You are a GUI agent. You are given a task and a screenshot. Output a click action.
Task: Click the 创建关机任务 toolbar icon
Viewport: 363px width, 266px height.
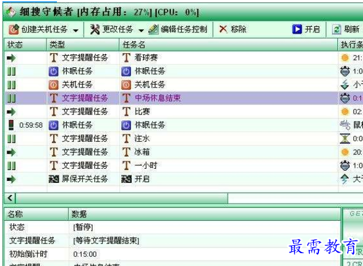pos(13,29)
